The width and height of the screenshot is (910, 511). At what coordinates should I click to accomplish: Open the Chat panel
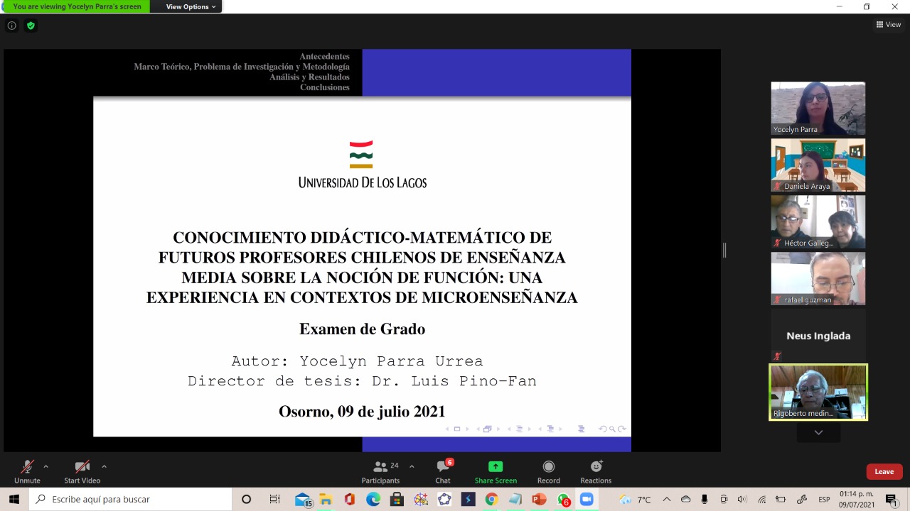[443, 472]
